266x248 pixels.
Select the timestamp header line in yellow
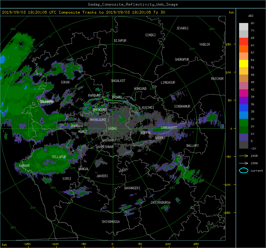[83, 12]
